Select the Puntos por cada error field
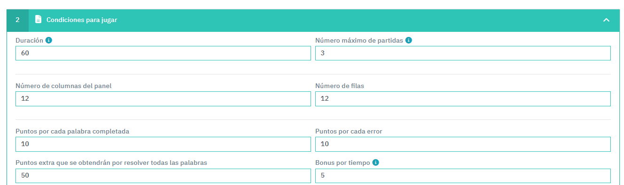Image resolution: width=624 pixels, height=185 pixels. coord(463,144)
